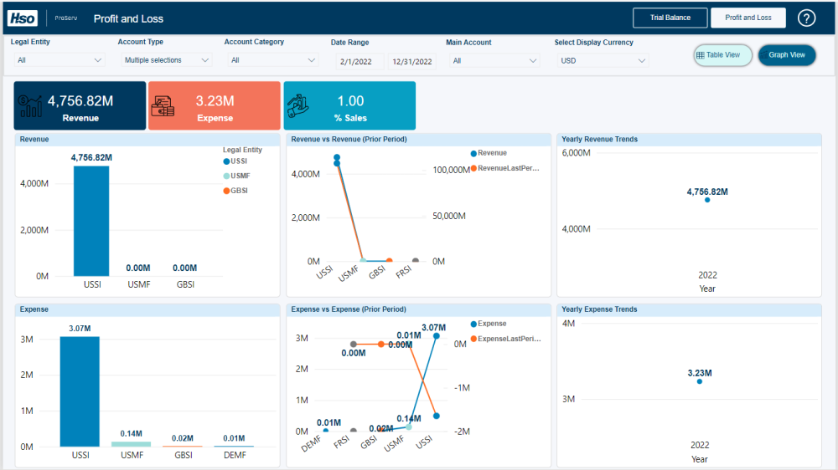Click the 3.23M point in Yearly Expense Trends
This screenshot has height=470, width=838.
[x=700, y=381]
